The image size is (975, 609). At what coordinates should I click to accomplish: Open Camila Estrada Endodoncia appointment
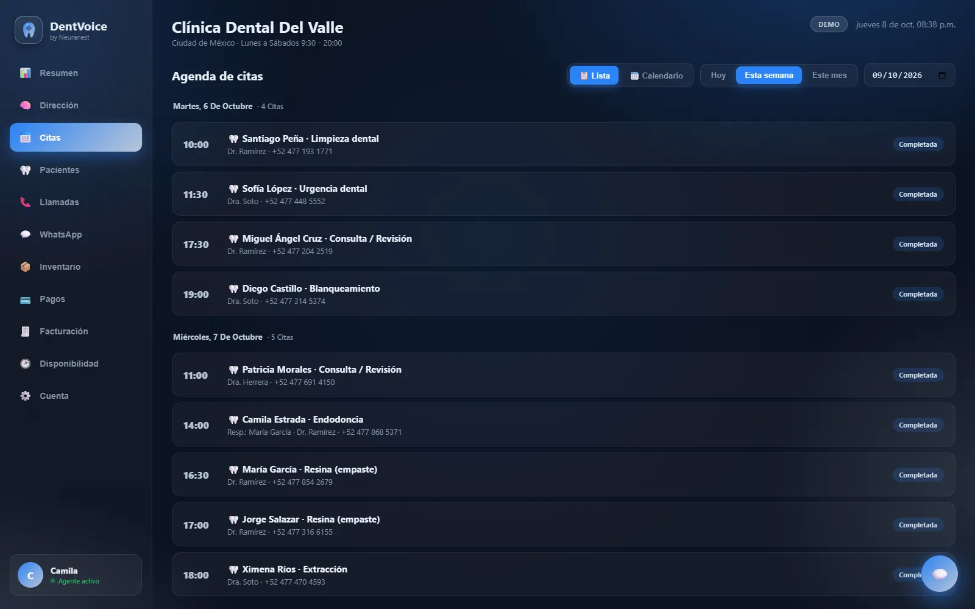(x=563, y=424)
